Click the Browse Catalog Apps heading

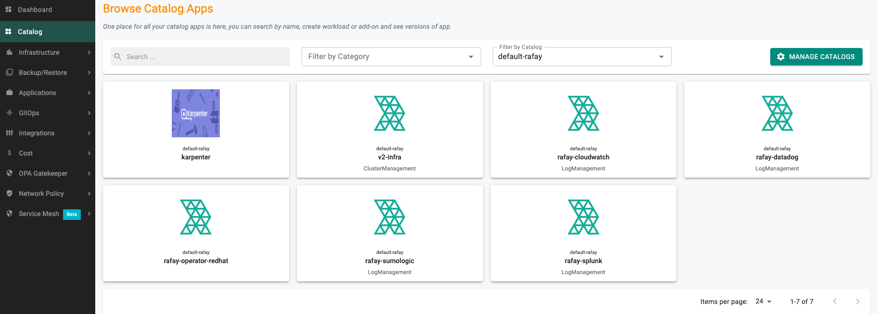click(158, 9)
